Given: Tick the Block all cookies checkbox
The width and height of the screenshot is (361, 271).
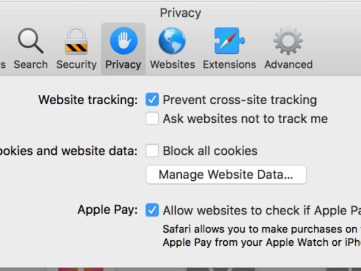Looking at the screenshot, I should click(152, 151).
